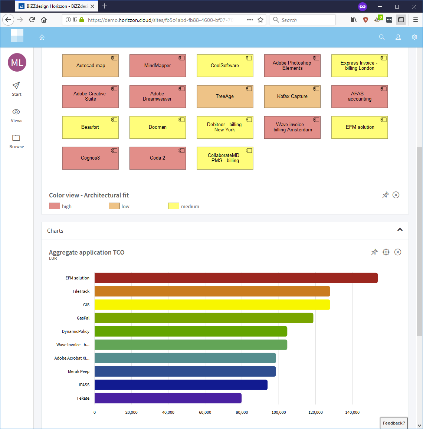Image resolution: width=423 pixels, height=429 pixels.
Task: Go to the browser home page
Action: [44, 20]
